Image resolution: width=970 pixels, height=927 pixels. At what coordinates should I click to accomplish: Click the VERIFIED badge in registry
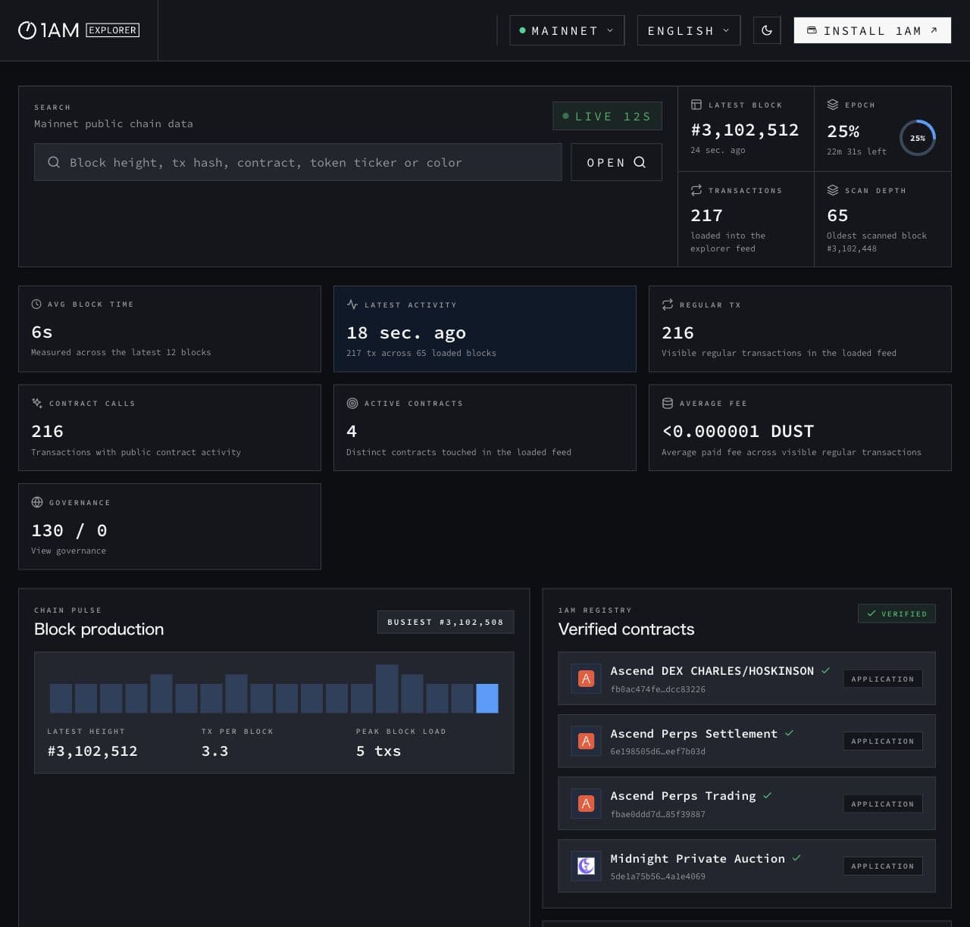point(897,613)
